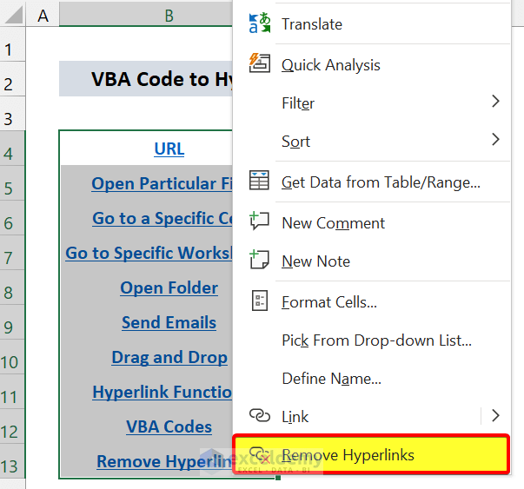Expand the Filter submenu arrow
The height and width of the screenshot is (489, 524).
click(495, 102)
